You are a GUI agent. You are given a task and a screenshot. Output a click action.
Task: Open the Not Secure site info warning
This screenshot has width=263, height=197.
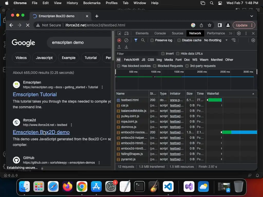click(x=49, y=25)
